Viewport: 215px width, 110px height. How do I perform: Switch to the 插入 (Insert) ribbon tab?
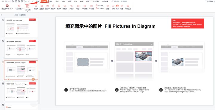coord(51,1)
